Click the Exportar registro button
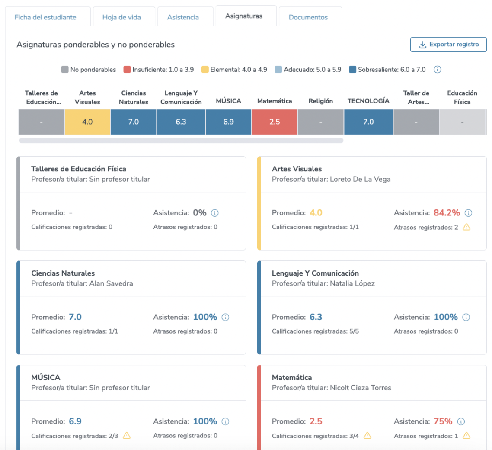The height and width of the screenshot is (450, 492). point(448,45)
